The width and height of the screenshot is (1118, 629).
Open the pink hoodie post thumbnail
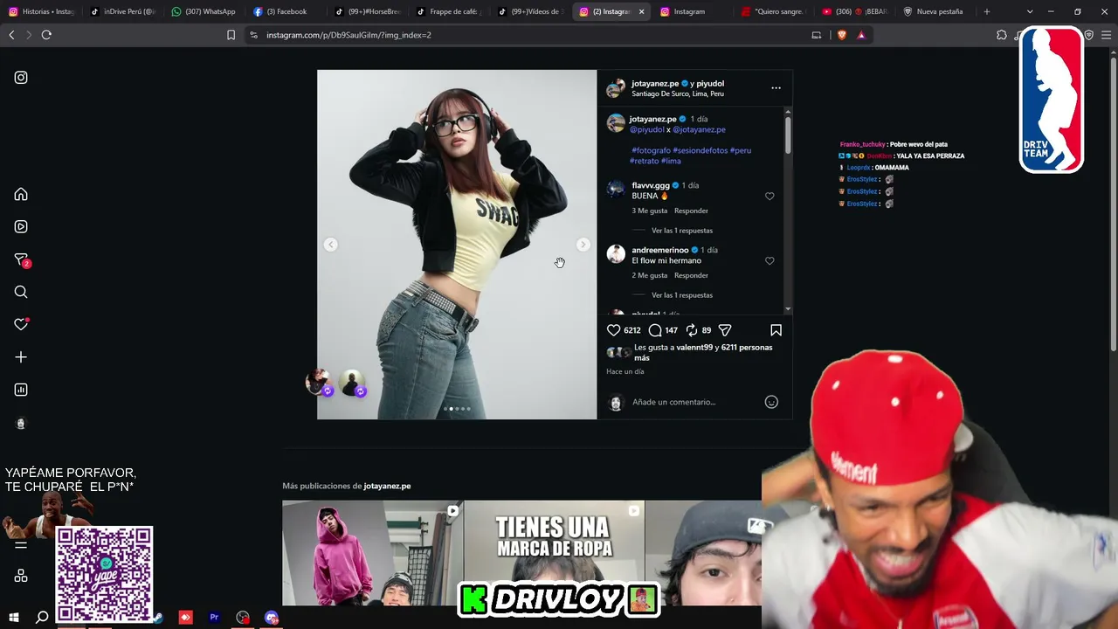point(373,553)
